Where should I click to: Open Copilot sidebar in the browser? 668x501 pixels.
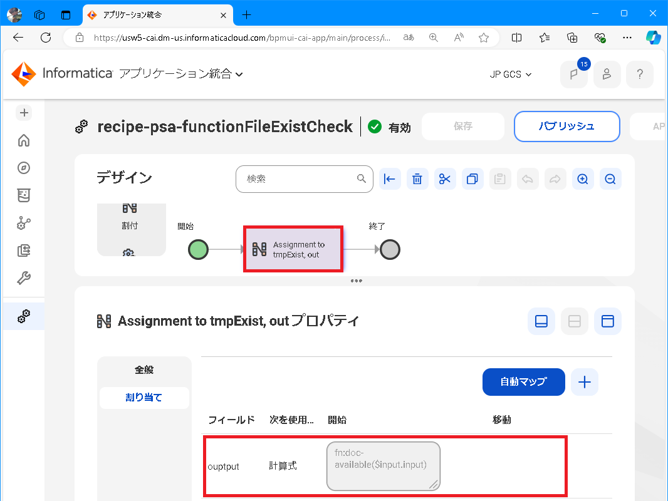653,38
